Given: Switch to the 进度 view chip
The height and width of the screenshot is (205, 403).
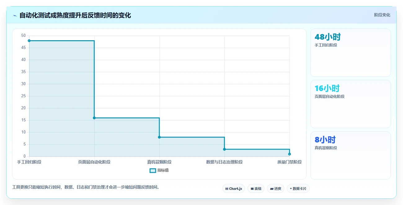Looking at the screenshot, I should pyautogui.click(x=276, y=188).
